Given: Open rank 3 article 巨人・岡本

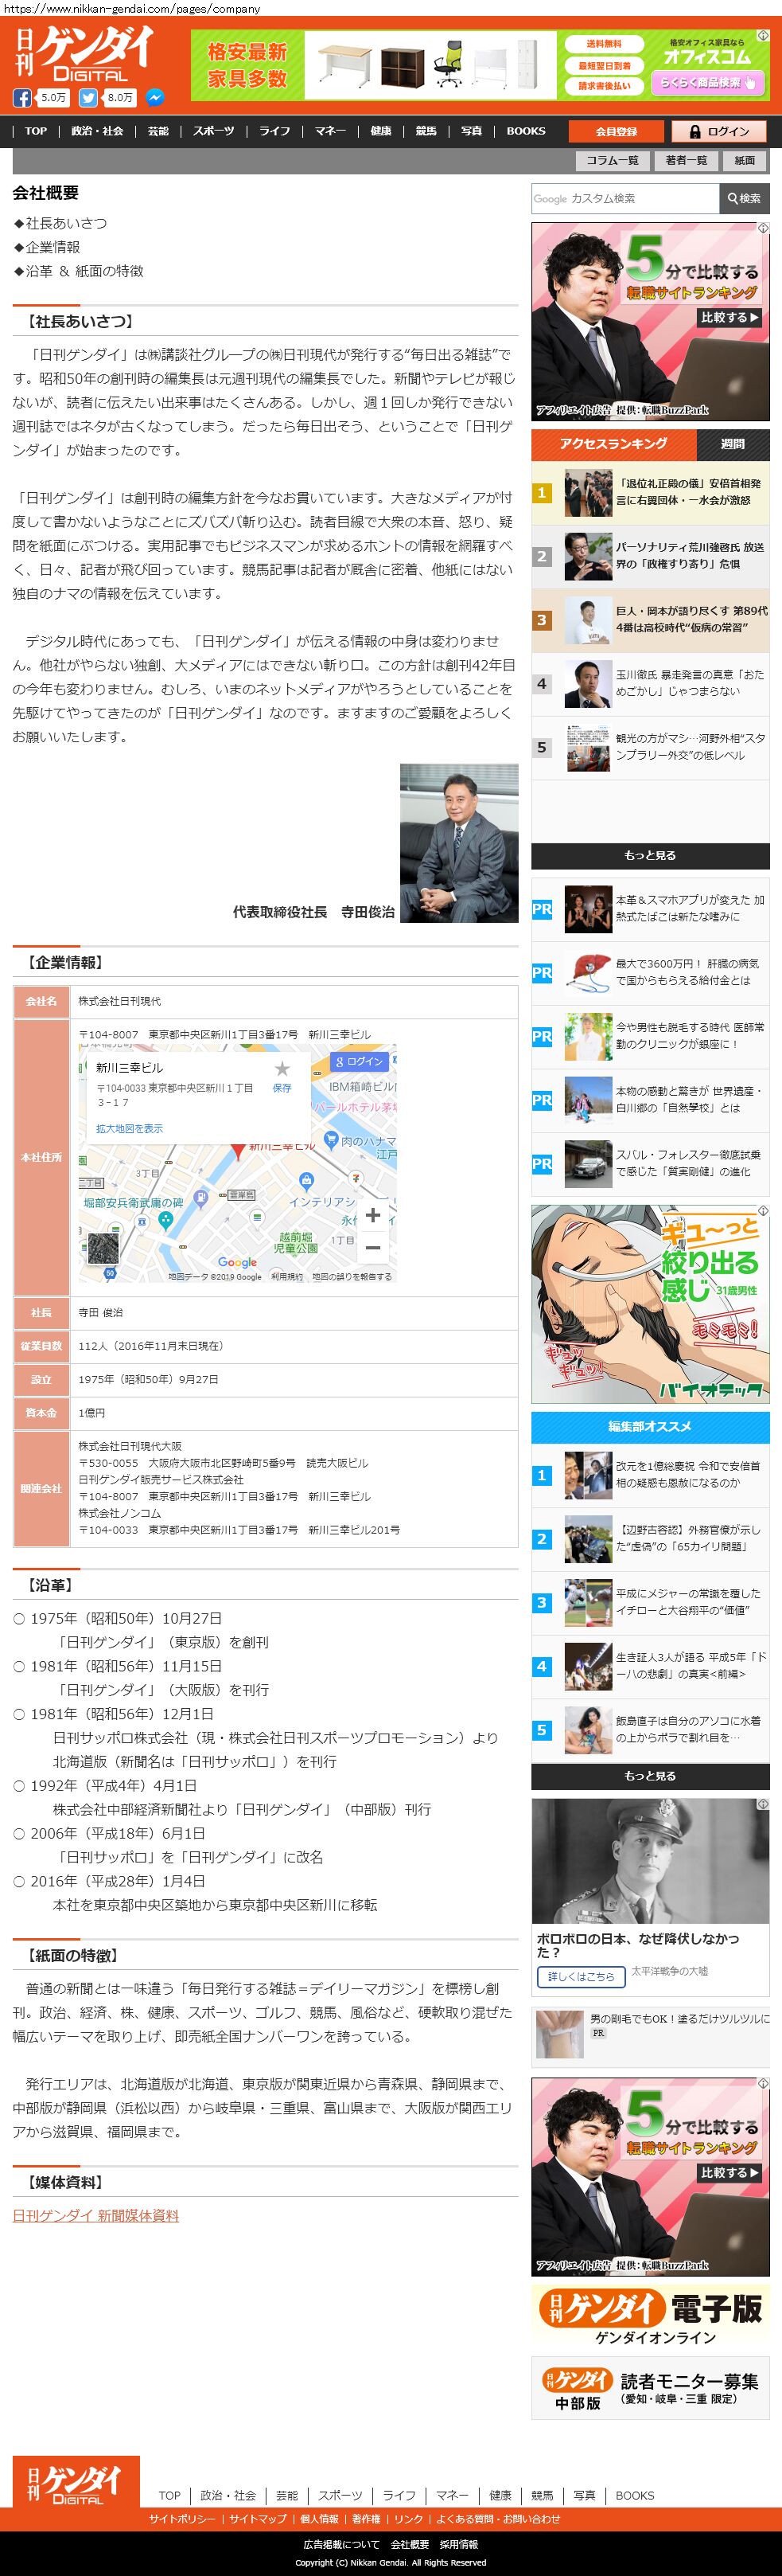Looking at the screenshot, I should point(650,620).
